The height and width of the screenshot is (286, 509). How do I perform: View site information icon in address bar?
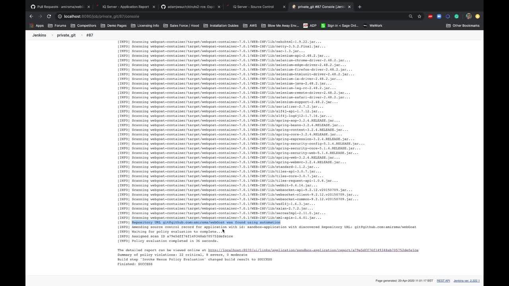pyautogui.click(x=60, y=16)
